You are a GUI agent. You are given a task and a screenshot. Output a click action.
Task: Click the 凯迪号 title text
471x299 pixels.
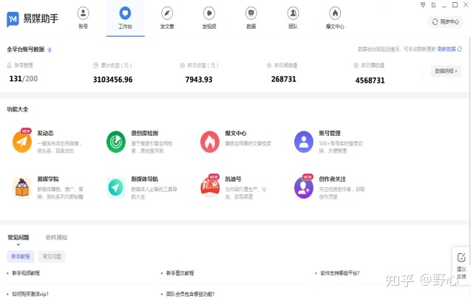(x=233, y=179)
